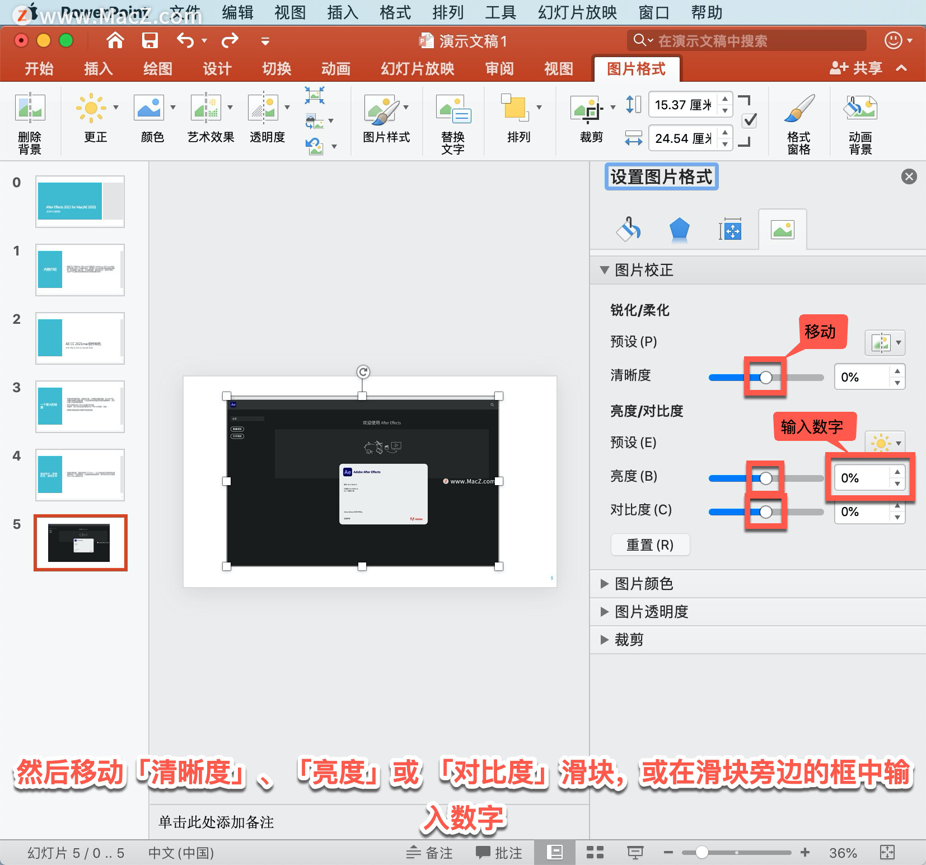The image size is (926, 865).
Task: Click the Arrange (排列) icon
Action: [x=515, y=108]
